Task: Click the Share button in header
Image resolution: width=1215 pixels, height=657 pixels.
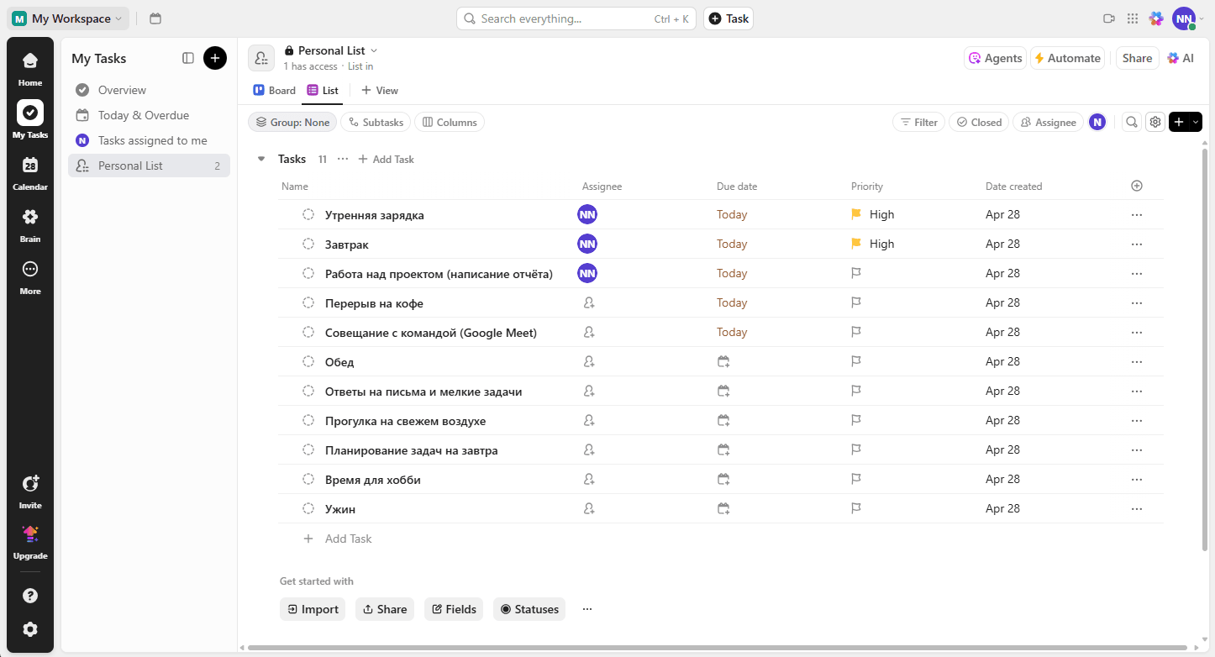Action: click(1137, 58)
